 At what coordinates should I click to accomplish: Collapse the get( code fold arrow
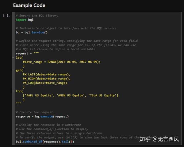click(x=13, y=70)
